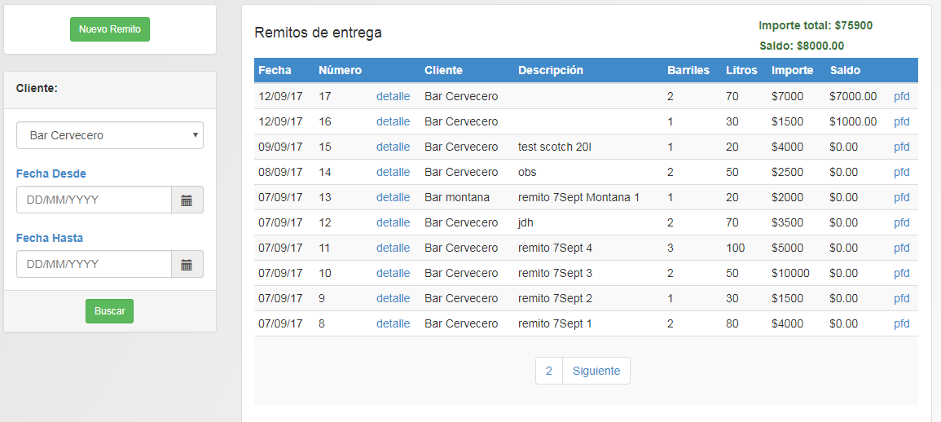The width and height of the screenshot is (941, 422).
Task: Click the Fecha column header
Action: tap(275, 70)
